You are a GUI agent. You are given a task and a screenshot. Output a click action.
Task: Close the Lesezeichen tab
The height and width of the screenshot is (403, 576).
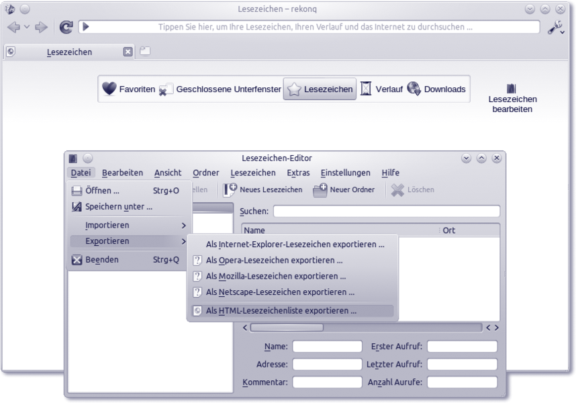(x=128, y=52)
